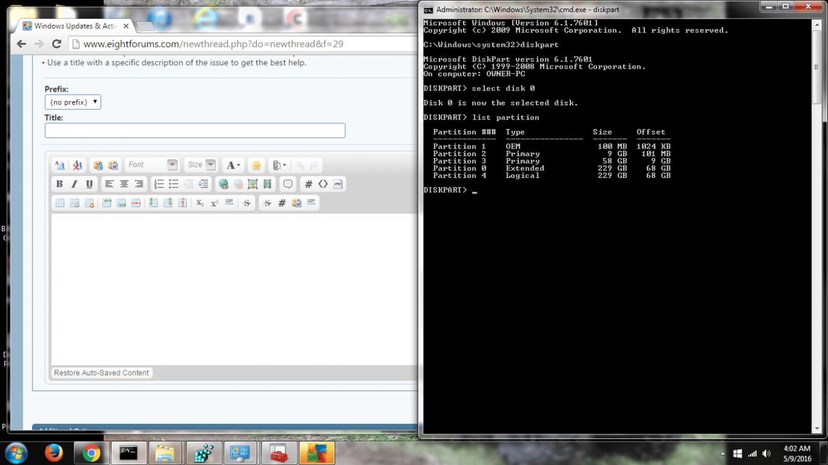Remove text formatting with the crossed-out A
Screen dimensions: 828x465
(78, 165)
